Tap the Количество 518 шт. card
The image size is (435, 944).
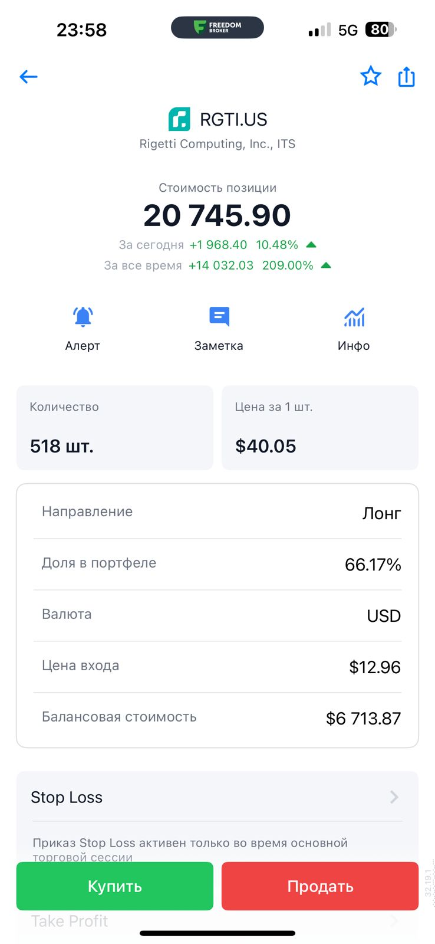pos(115,428)
